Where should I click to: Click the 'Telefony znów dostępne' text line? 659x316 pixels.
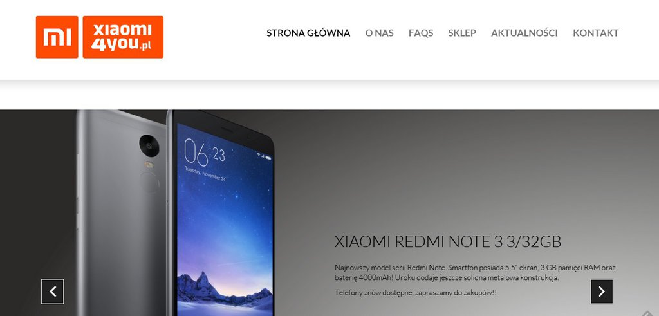(x=415, y=292)
